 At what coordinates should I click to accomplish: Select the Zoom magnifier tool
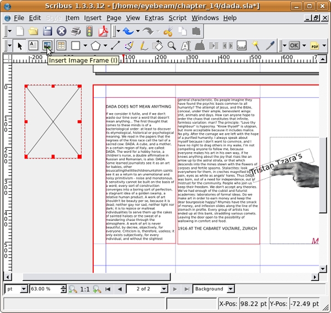pos(172,46)
